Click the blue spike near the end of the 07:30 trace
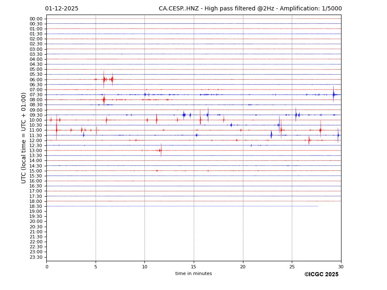The width and height of the screenshot is (387, 290). click(x=333, y=95)
